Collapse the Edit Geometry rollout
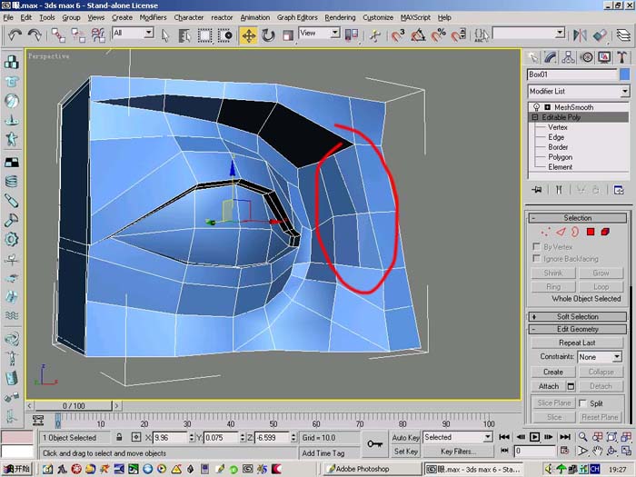 [577, 329]
